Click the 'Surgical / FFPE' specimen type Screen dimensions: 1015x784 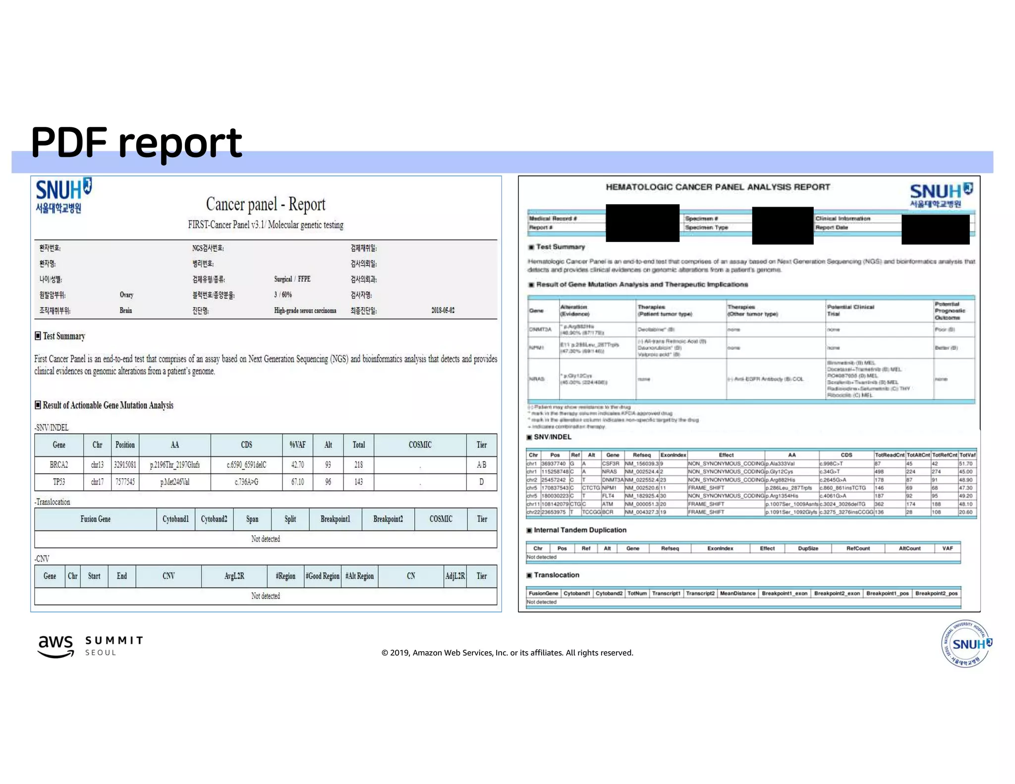point(292,279)
